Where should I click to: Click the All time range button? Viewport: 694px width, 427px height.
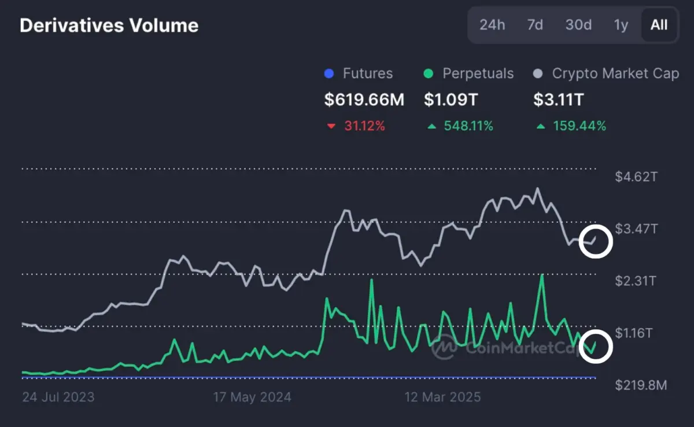659,25
